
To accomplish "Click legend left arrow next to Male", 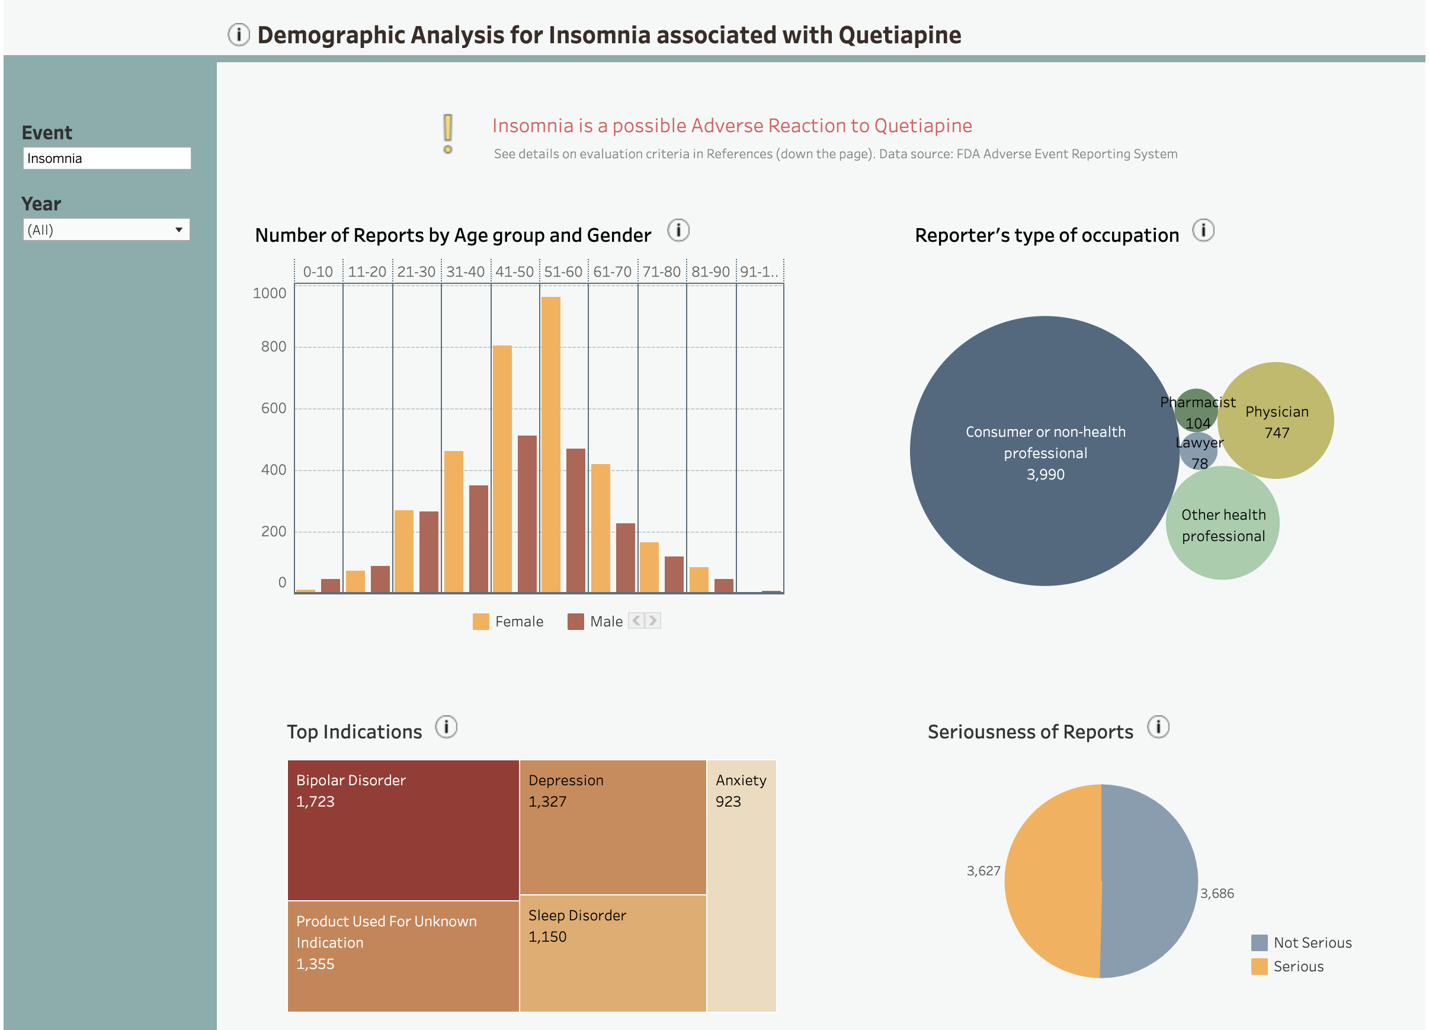I will (x=636, y=620).
